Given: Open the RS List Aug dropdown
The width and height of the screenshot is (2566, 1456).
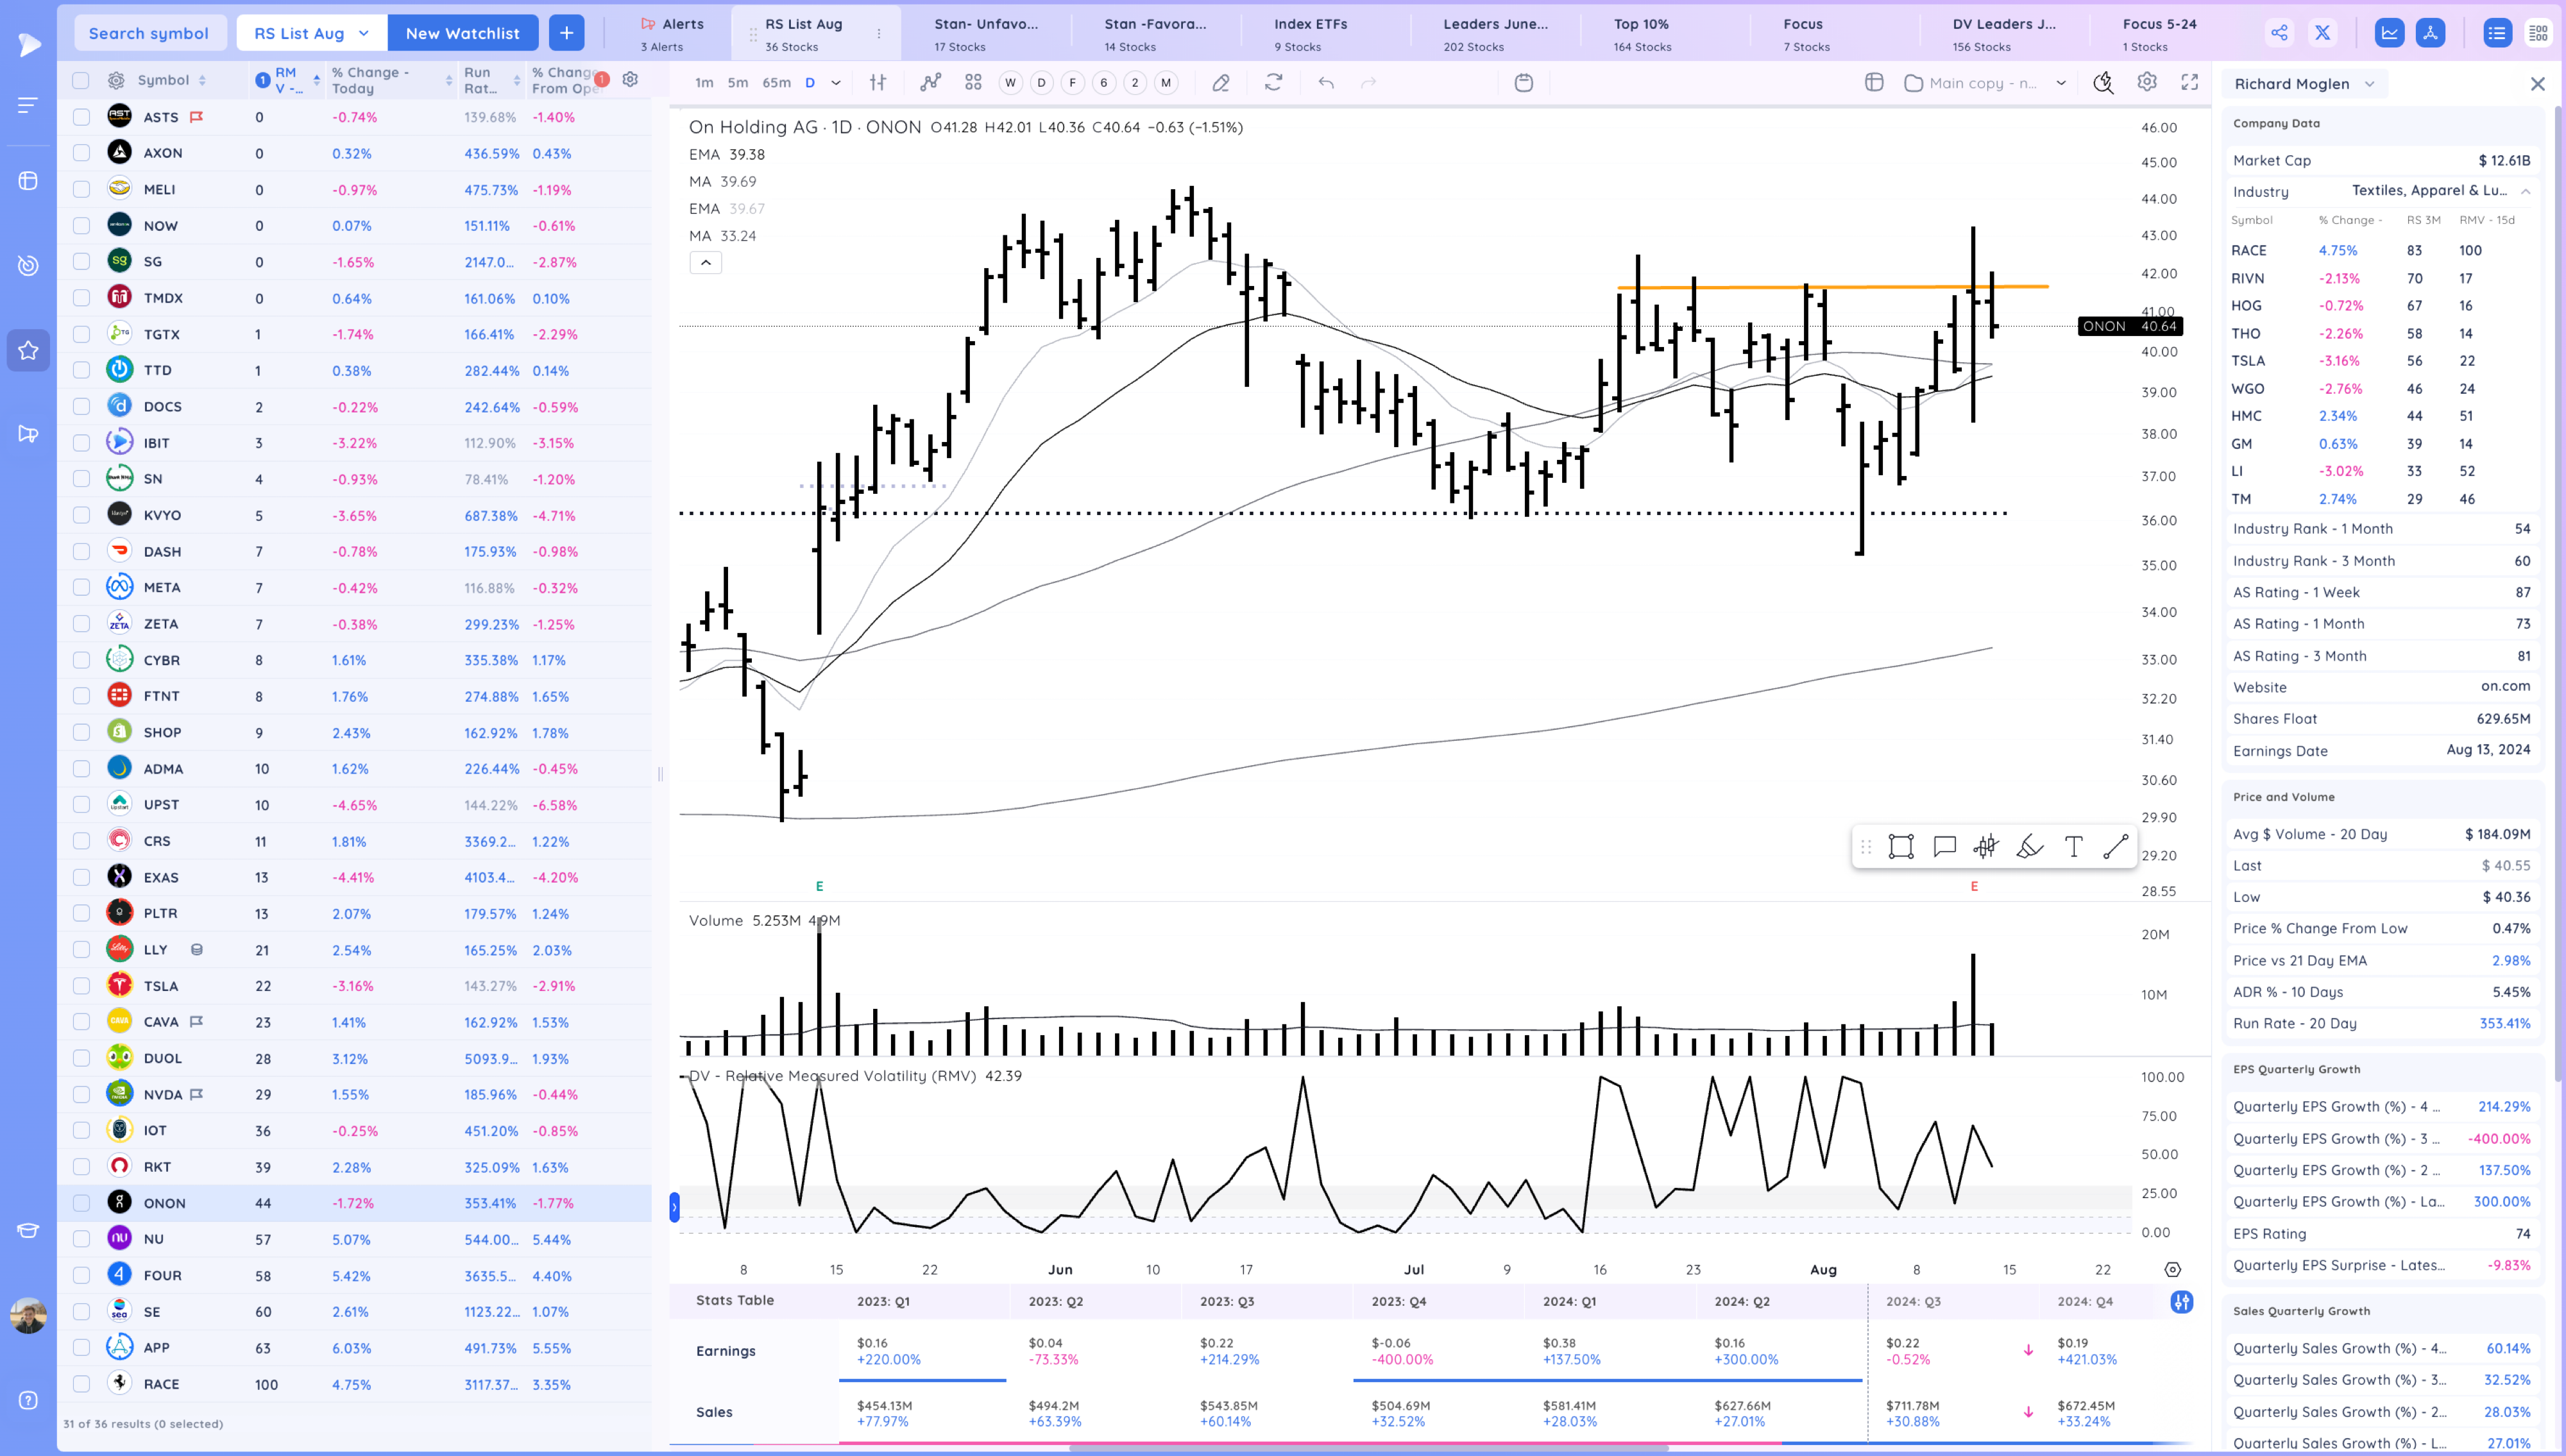Looking at the screenshot, I should (311, 33).
